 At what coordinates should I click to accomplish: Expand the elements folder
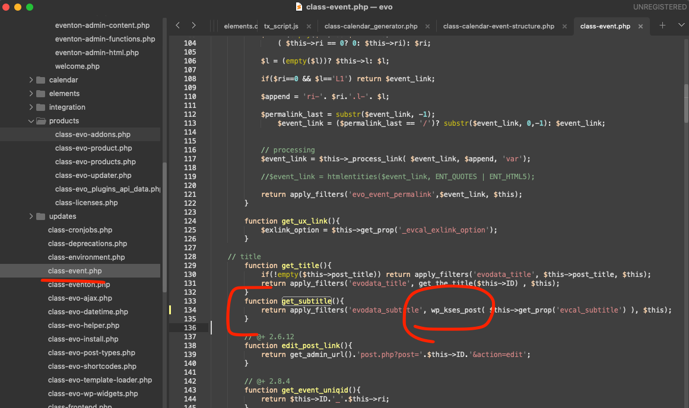[31, 94]
